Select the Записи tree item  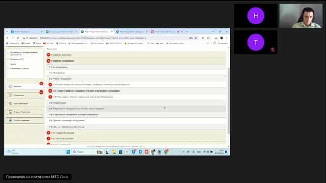coord(13,64)
